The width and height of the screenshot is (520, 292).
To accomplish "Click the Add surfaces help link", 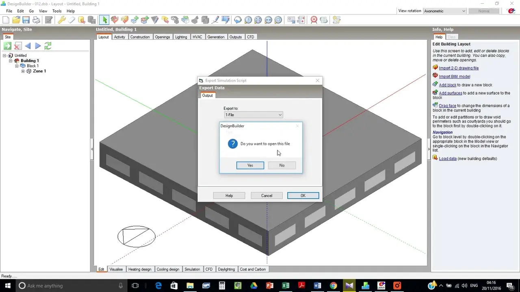I will tap(451, 93).
